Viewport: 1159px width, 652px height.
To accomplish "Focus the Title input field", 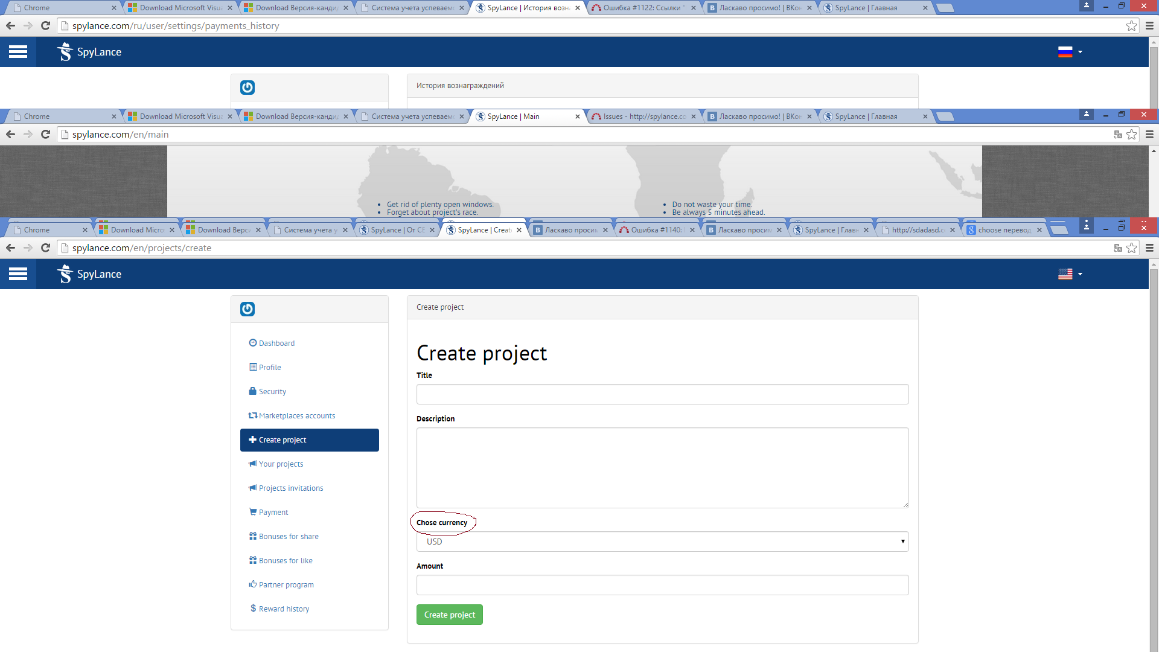I will (662, 394).
